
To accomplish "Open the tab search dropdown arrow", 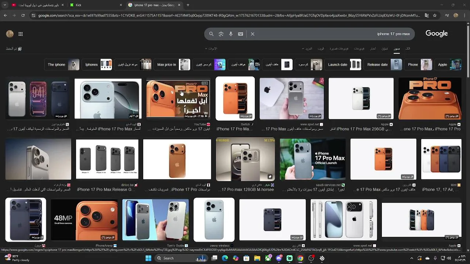I will (5, 5).
